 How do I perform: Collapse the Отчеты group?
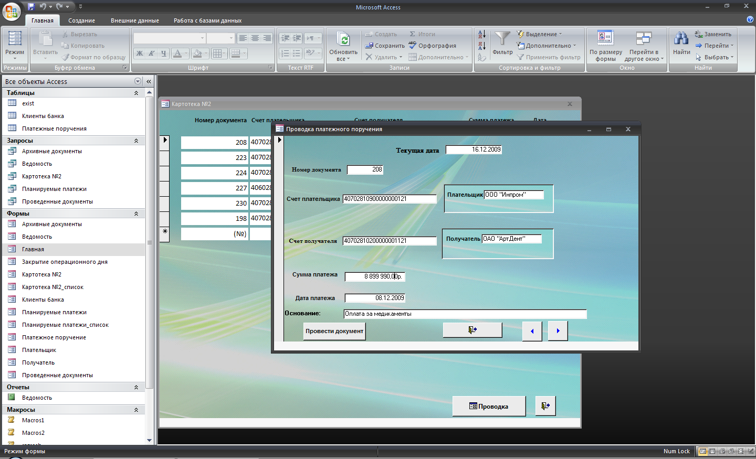(x=136, y=387)
